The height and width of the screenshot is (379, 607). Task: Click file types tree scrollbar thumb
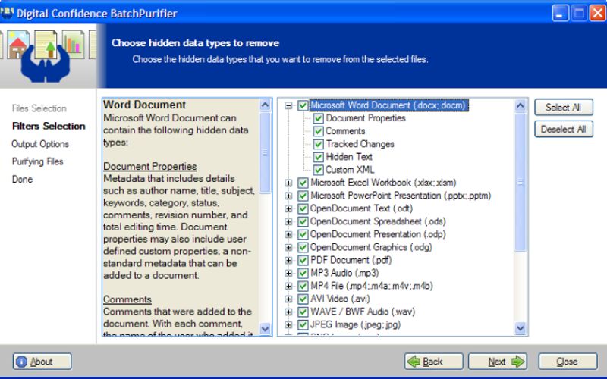tap(521, 182)
